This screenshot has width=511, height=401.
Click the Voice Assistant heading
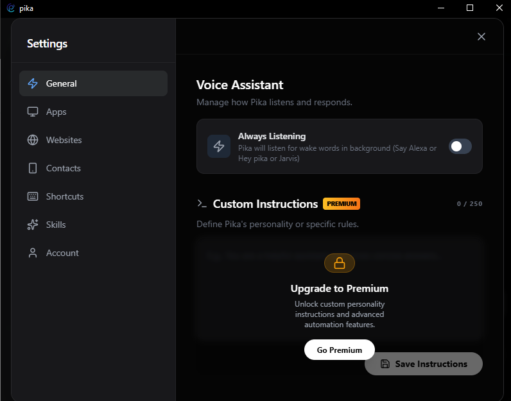(240, 85)
